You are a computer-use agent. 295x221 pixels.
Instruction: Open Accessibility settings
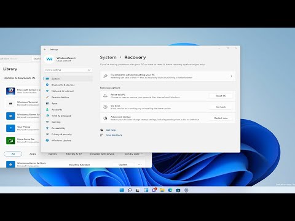[x=68, y=128]
